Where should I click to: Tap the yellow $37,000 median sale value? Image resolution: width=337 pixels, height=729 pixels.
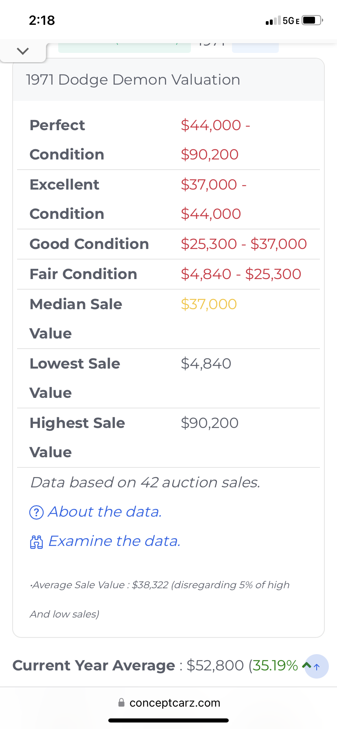[209, 304]
